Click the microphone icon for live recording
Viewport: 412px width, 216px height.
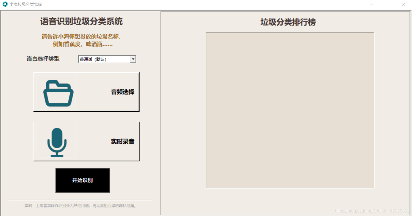[x=57, y=142]
